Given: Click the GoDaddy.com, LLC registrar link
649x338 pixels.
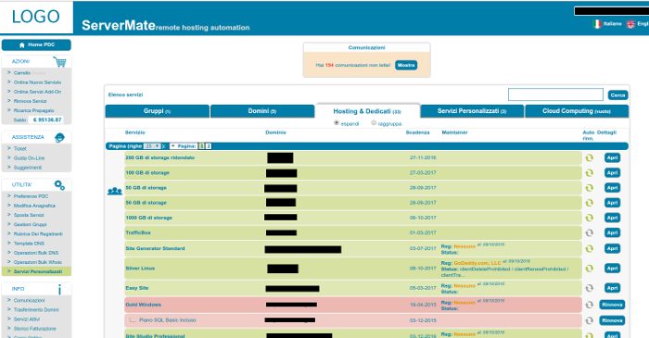Looking at the screenshot, I should 477,263.
